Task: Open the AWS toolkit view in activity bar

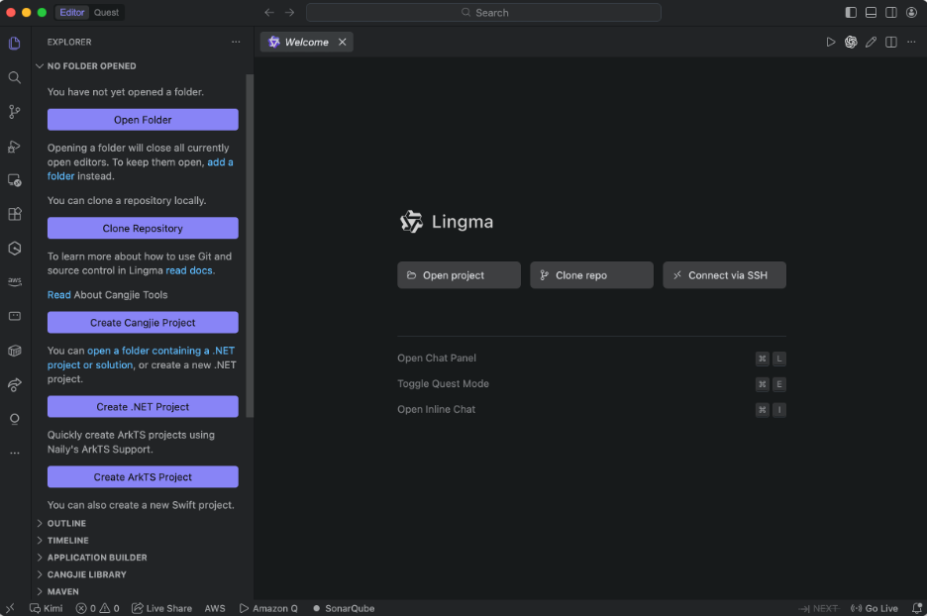Action: (15, 282)
